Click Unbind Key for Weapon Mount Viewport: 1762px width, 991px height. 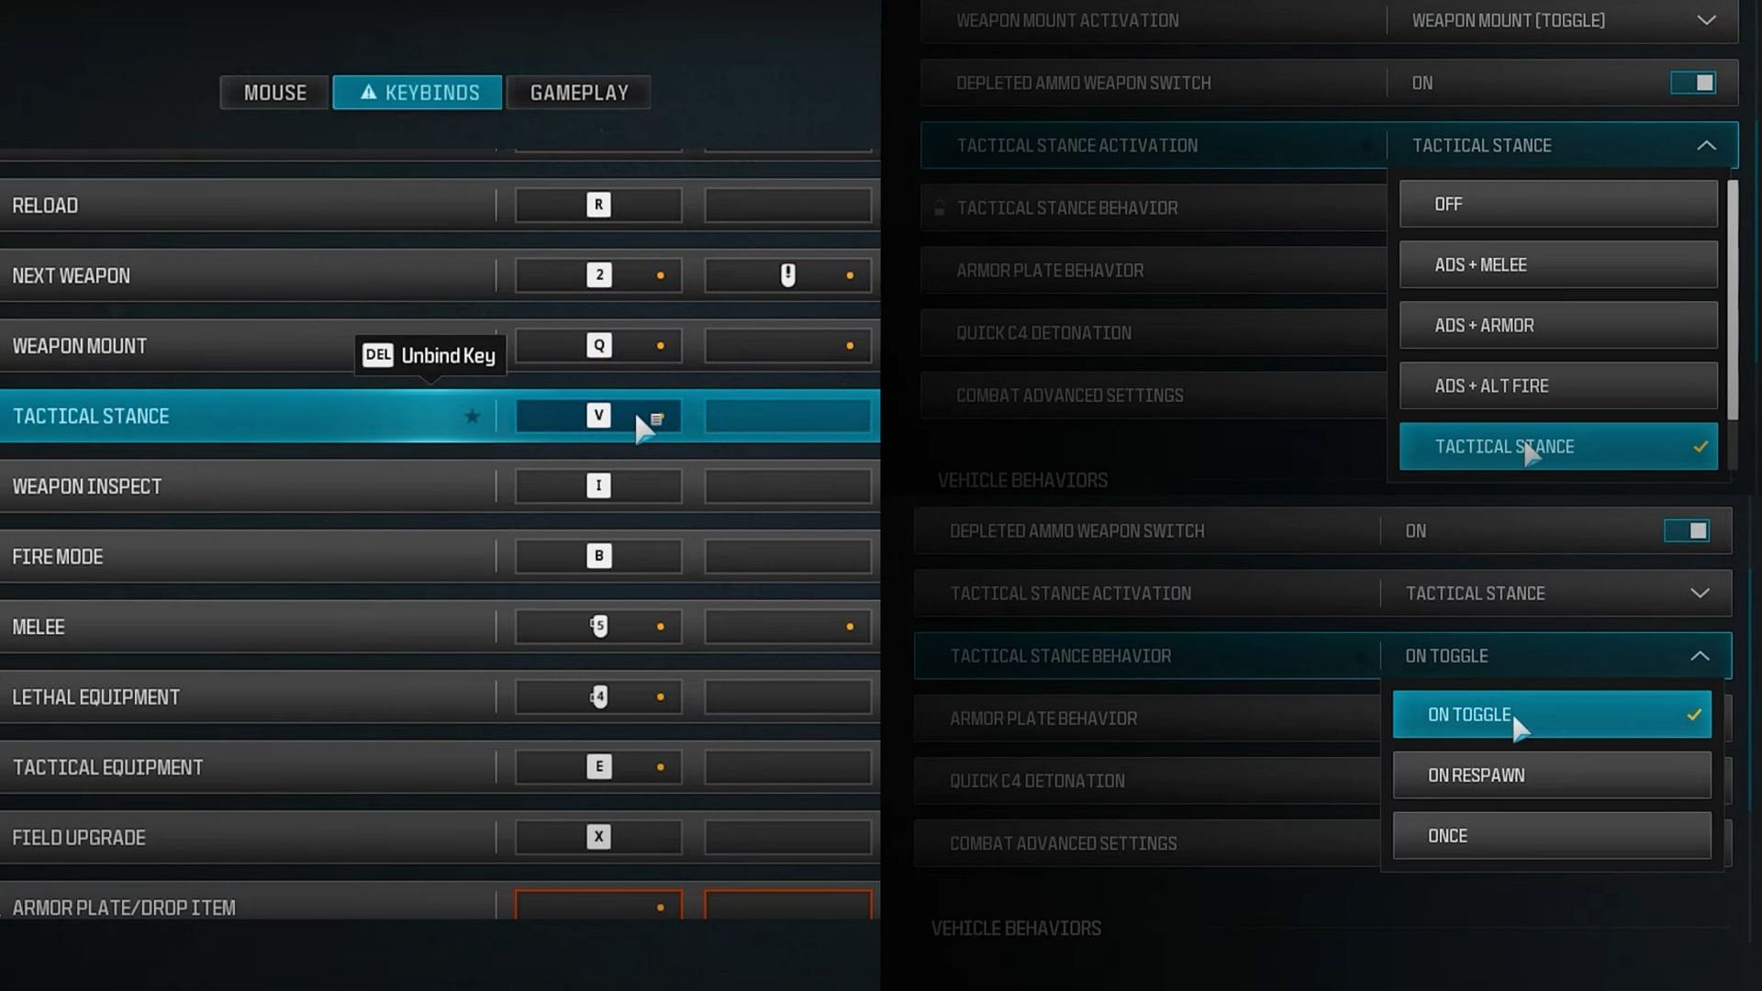click(x=429, y=354)
